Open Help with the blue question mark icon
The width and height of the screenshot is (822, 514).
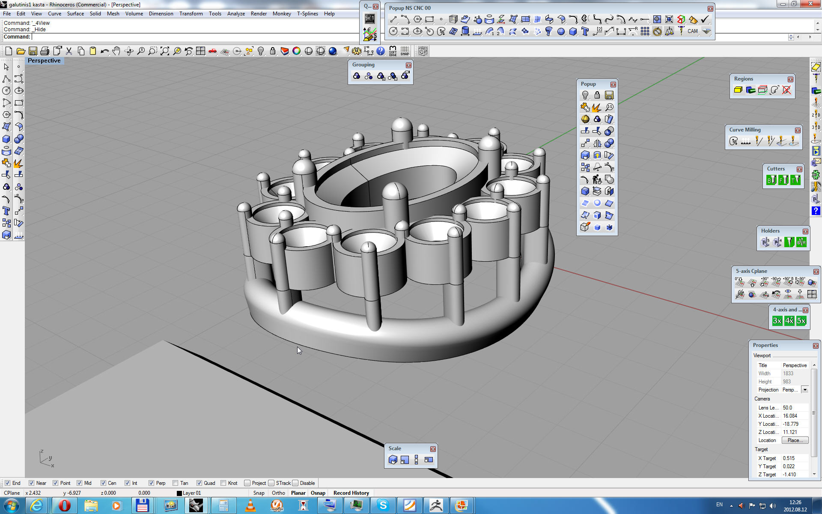coord(381,51)
